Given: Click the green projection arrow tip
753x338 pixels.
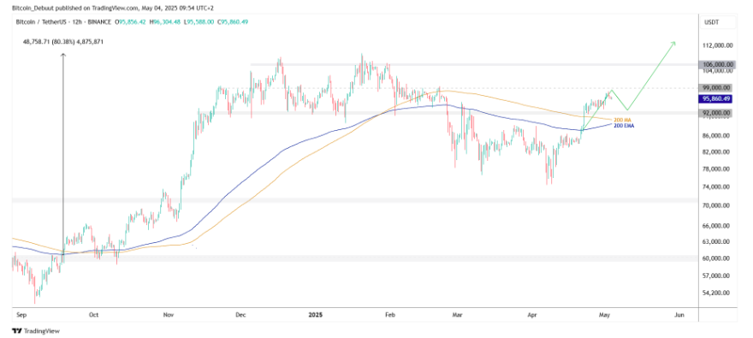Looking at the screenshot, I should 674,43.
